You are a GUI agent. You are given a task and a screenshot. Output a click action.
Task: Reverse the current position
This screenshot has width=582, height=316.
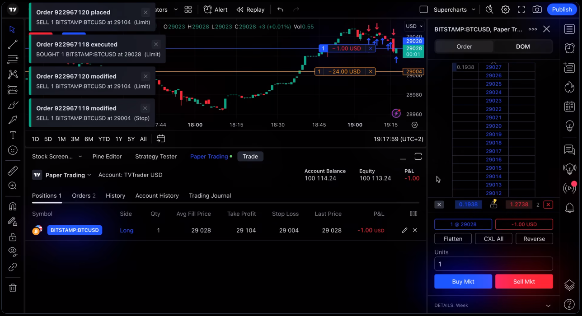534,239
